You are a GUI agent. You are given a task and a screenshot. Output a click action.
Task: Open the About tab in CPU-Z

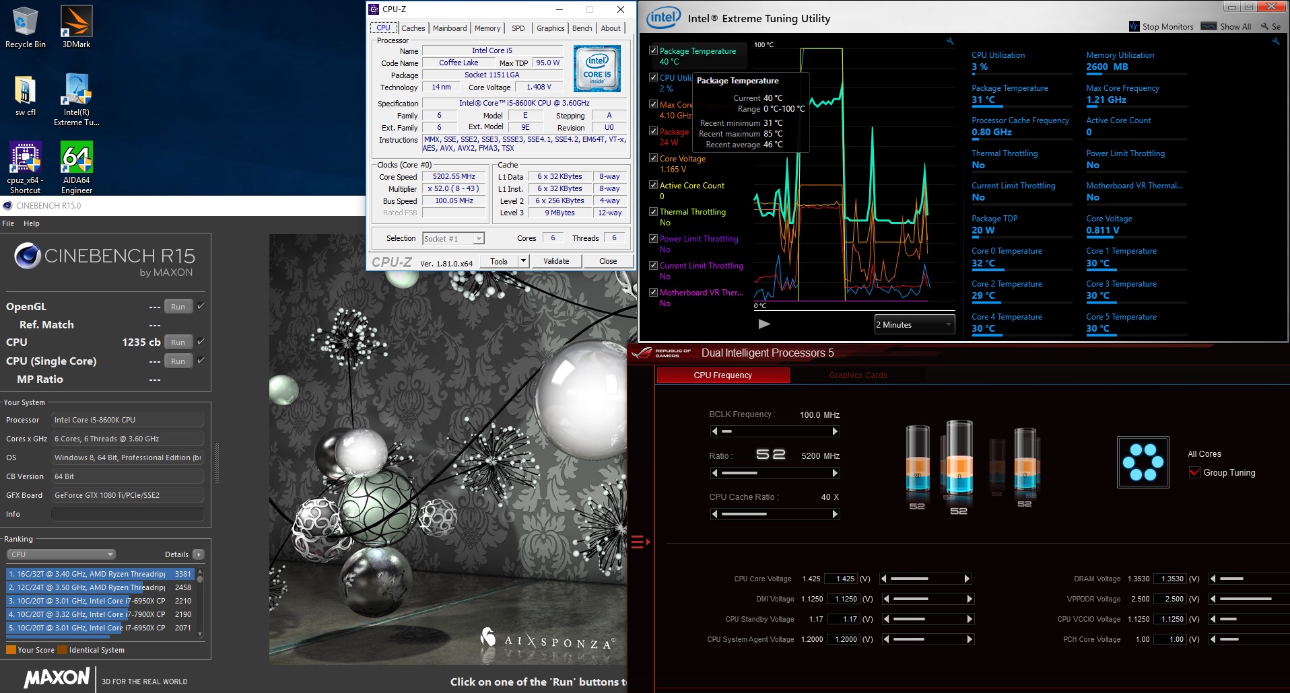click(611, 28)
